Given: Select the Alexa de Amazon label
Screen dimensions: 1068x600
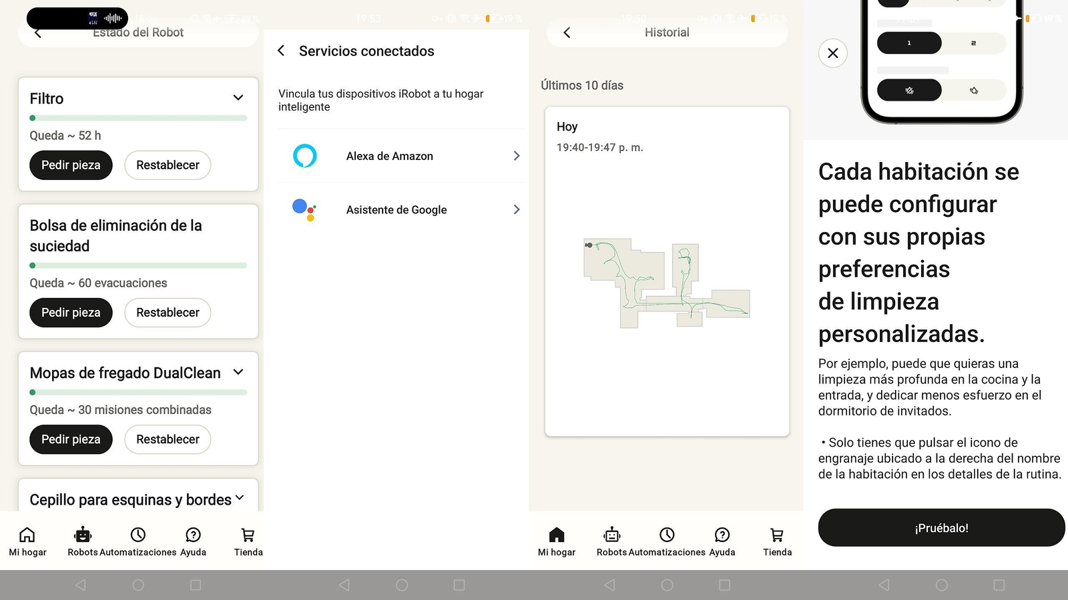Looking at the screenshot, I should coord(390,156).
